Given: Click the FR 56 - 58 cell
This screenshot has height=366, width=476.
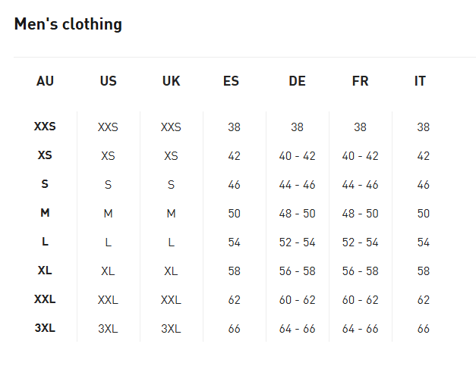Looking at the screenshot, I should click(x=360, y=271).
